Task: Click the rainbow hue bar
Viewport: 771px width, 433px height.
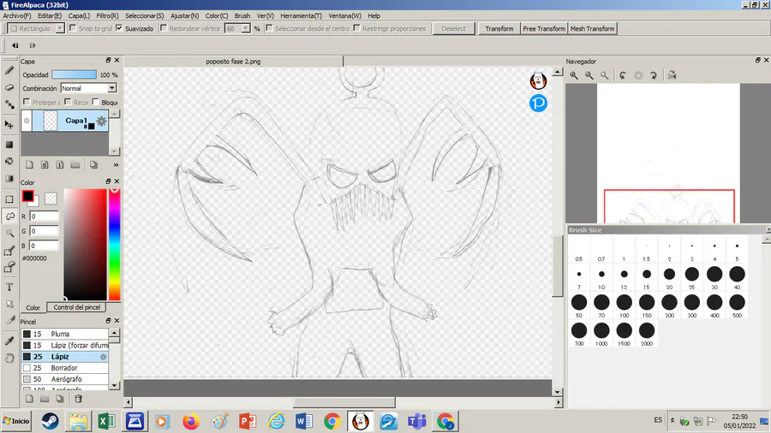Action: 114,245
